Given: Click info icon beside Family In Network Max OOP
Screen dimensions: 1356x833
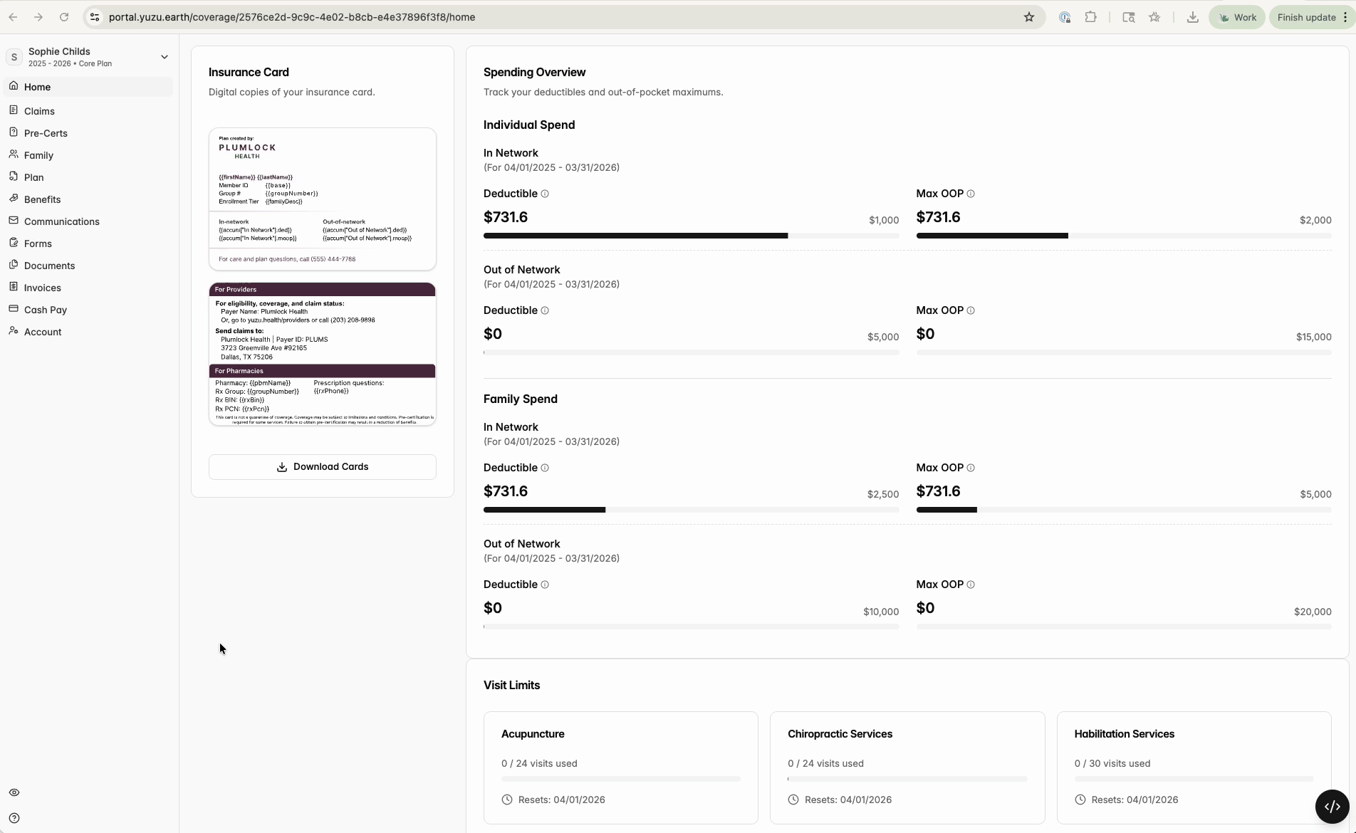Looking at the screenshot, I should tap(971, 468).
